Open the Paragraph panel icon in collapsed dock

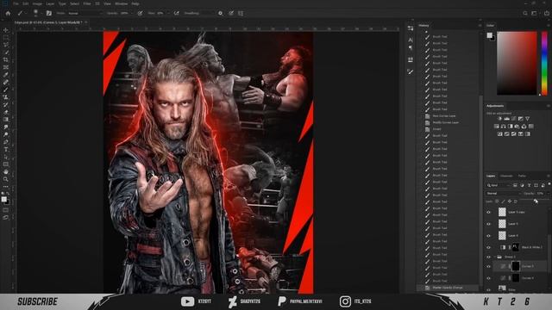coord(411,47)
